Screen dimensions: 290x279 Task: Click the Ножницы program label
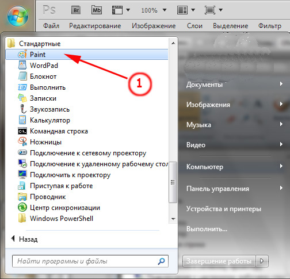45,142
